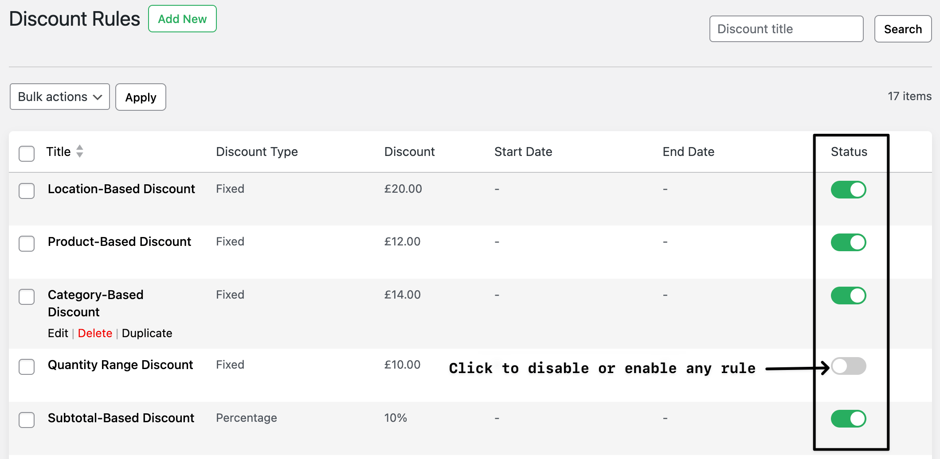
Task: Disable the Category-Based Discount status toggle
Action: pyautogui.click(x=848, y=296)
